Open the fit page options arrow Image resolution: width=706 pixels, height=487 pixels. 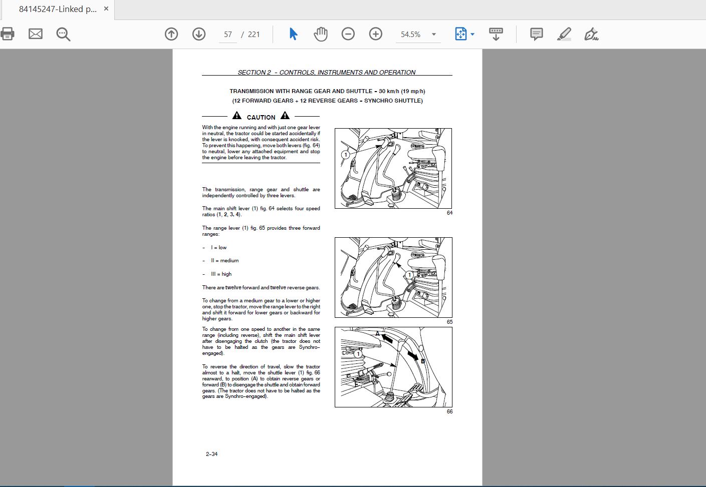click(473, 34)
